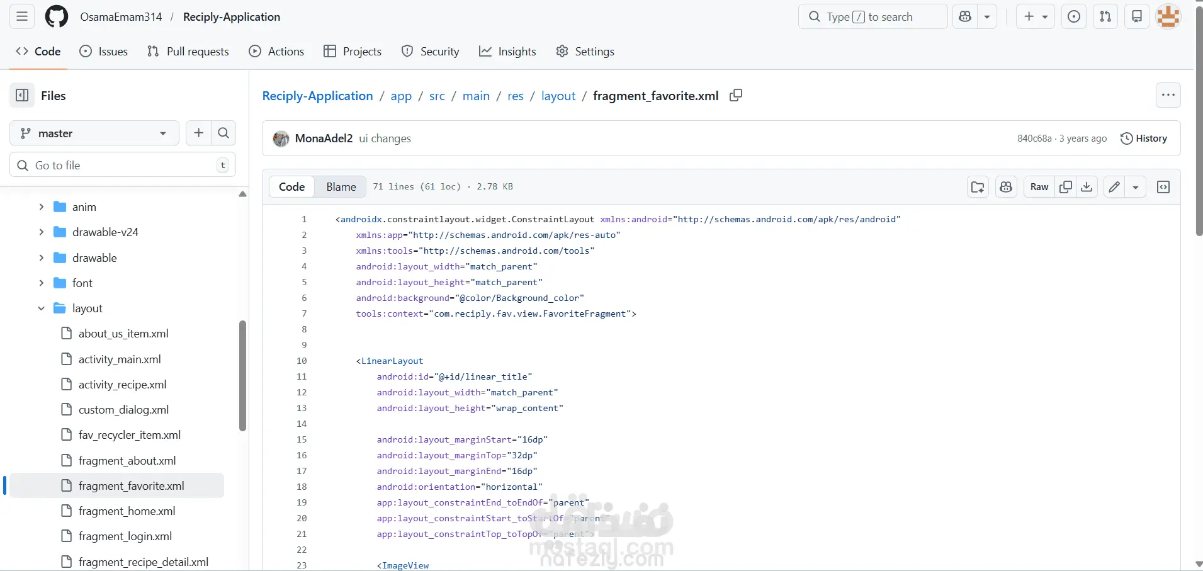Open OsamaEmam314 owner profile link
The width and height of the screenshot is (1203, 571).
[121, 16]
